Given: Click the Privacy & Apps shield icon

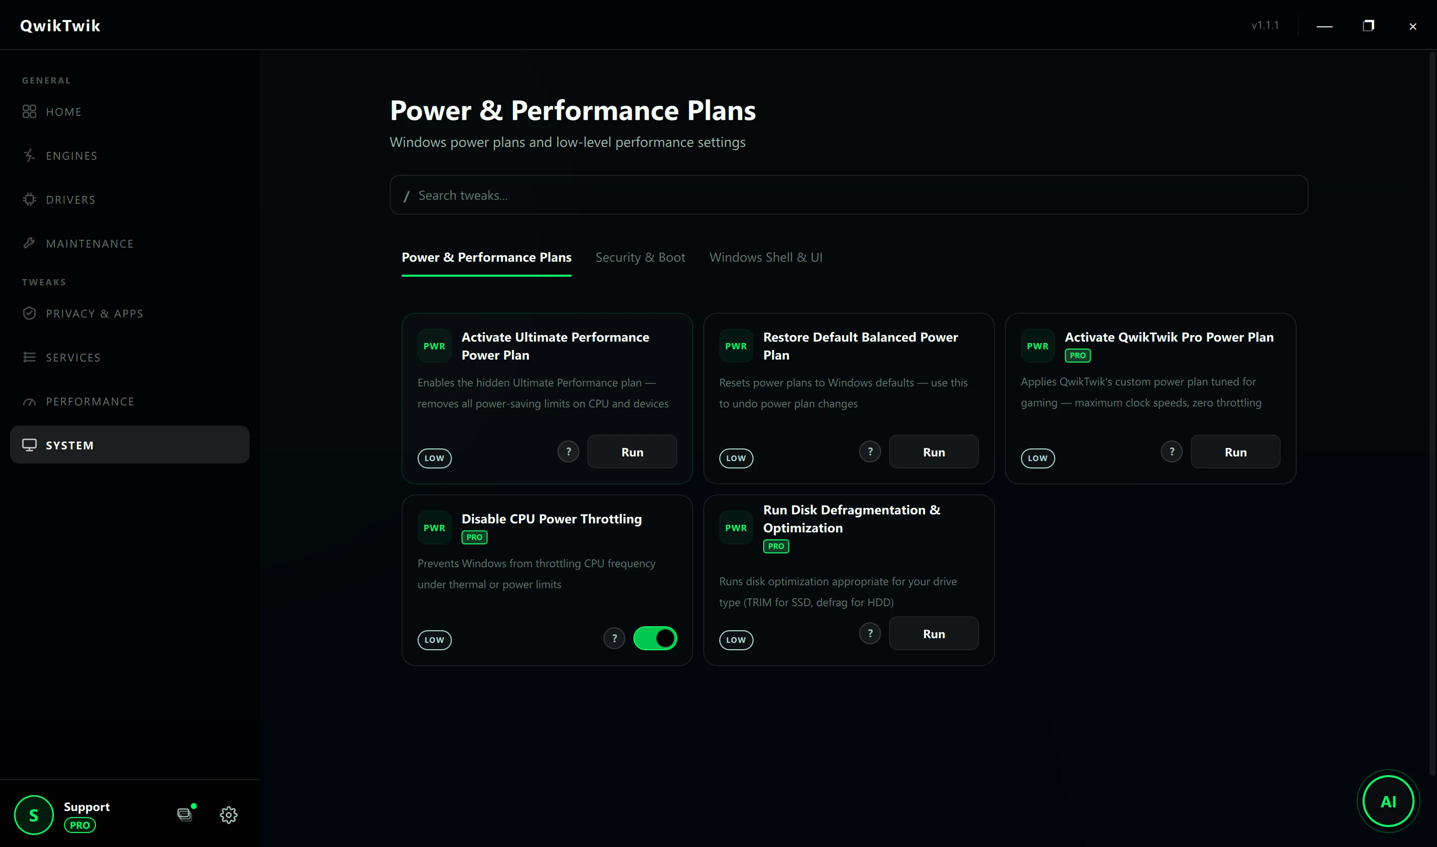Looking at the screenshot, I should point(29,313).
